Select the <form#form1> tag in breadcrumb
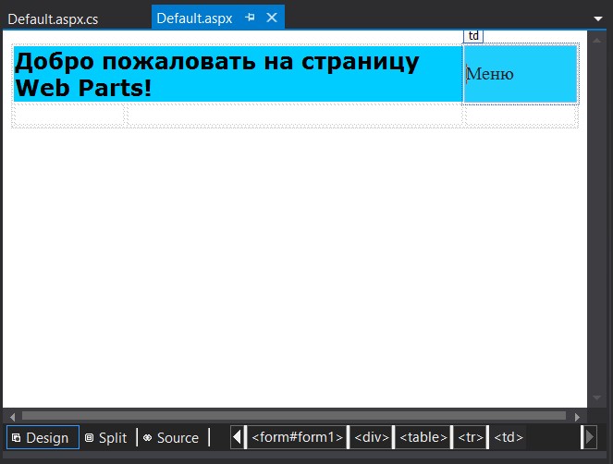This screenshot has height=464, width=613. click(x=297, y=437)
